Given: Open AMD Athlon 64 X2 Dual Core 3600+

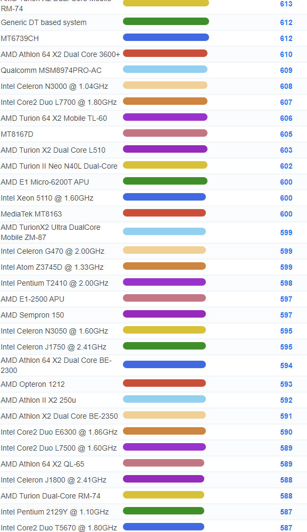Looking at the screenshot, I should (x=60, y=55).
